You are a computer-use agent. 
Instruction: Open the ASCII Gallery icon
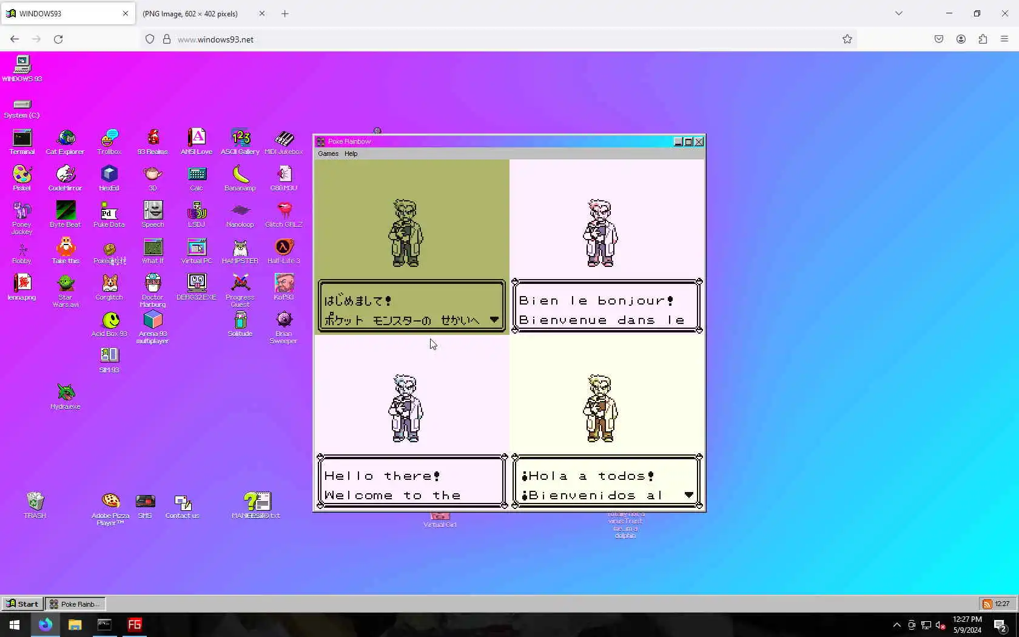(x=240, y=143)
